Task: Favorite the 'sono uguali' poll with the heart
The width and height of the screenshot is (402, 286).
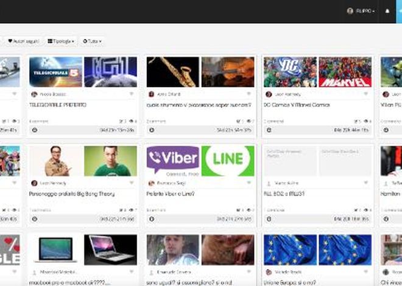Action: click(249, 271)
